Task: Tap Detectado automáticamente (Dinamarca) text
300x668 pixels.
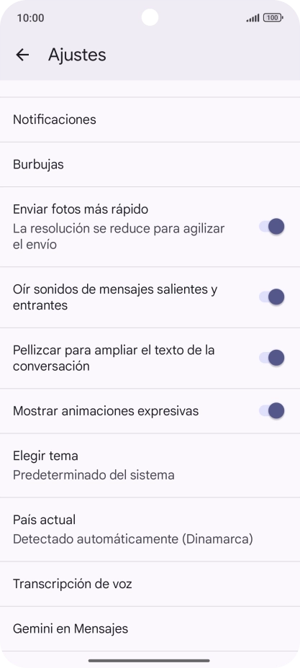Action: 133,539
